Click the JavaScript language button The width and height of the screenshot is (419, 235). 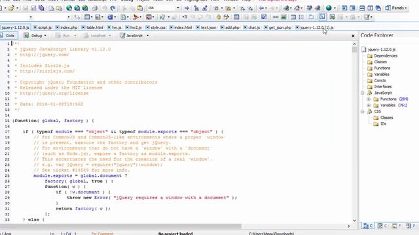coord(132,36)
